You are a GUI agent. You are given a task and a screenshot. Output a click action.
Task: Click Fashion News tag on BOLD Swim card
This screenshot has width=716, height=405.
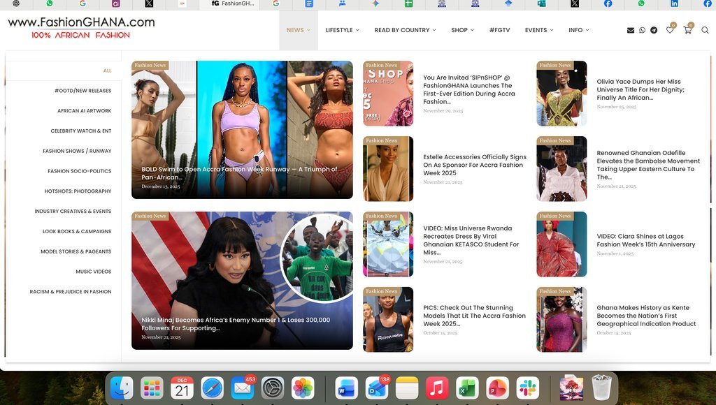click(x=150, y=65)
